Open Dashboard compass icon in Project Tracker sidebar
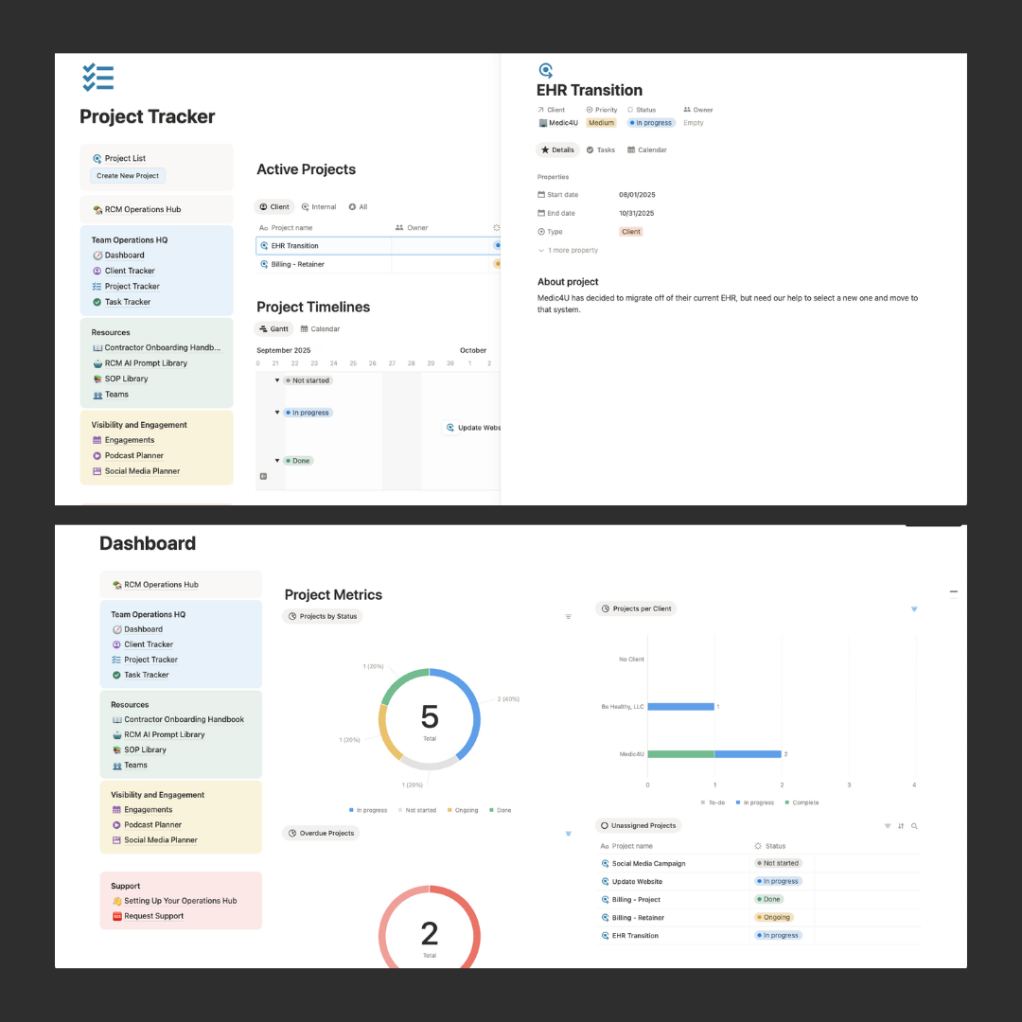This screenshot has height=1022, width=1022. pos(97,255)
